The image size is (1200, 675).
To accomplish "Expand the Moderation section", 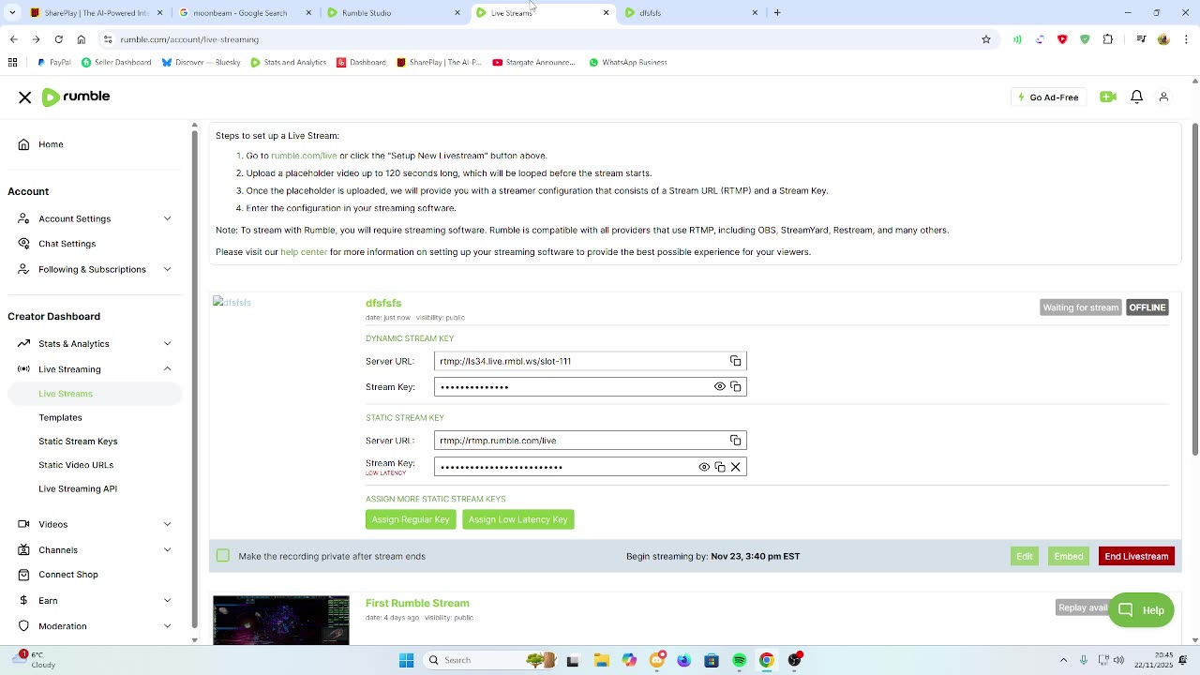I will coord(167,626).
